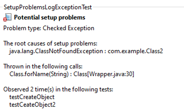
Task: Click java.lang.ClassNotFoundException text
Action: pos(56,51)
